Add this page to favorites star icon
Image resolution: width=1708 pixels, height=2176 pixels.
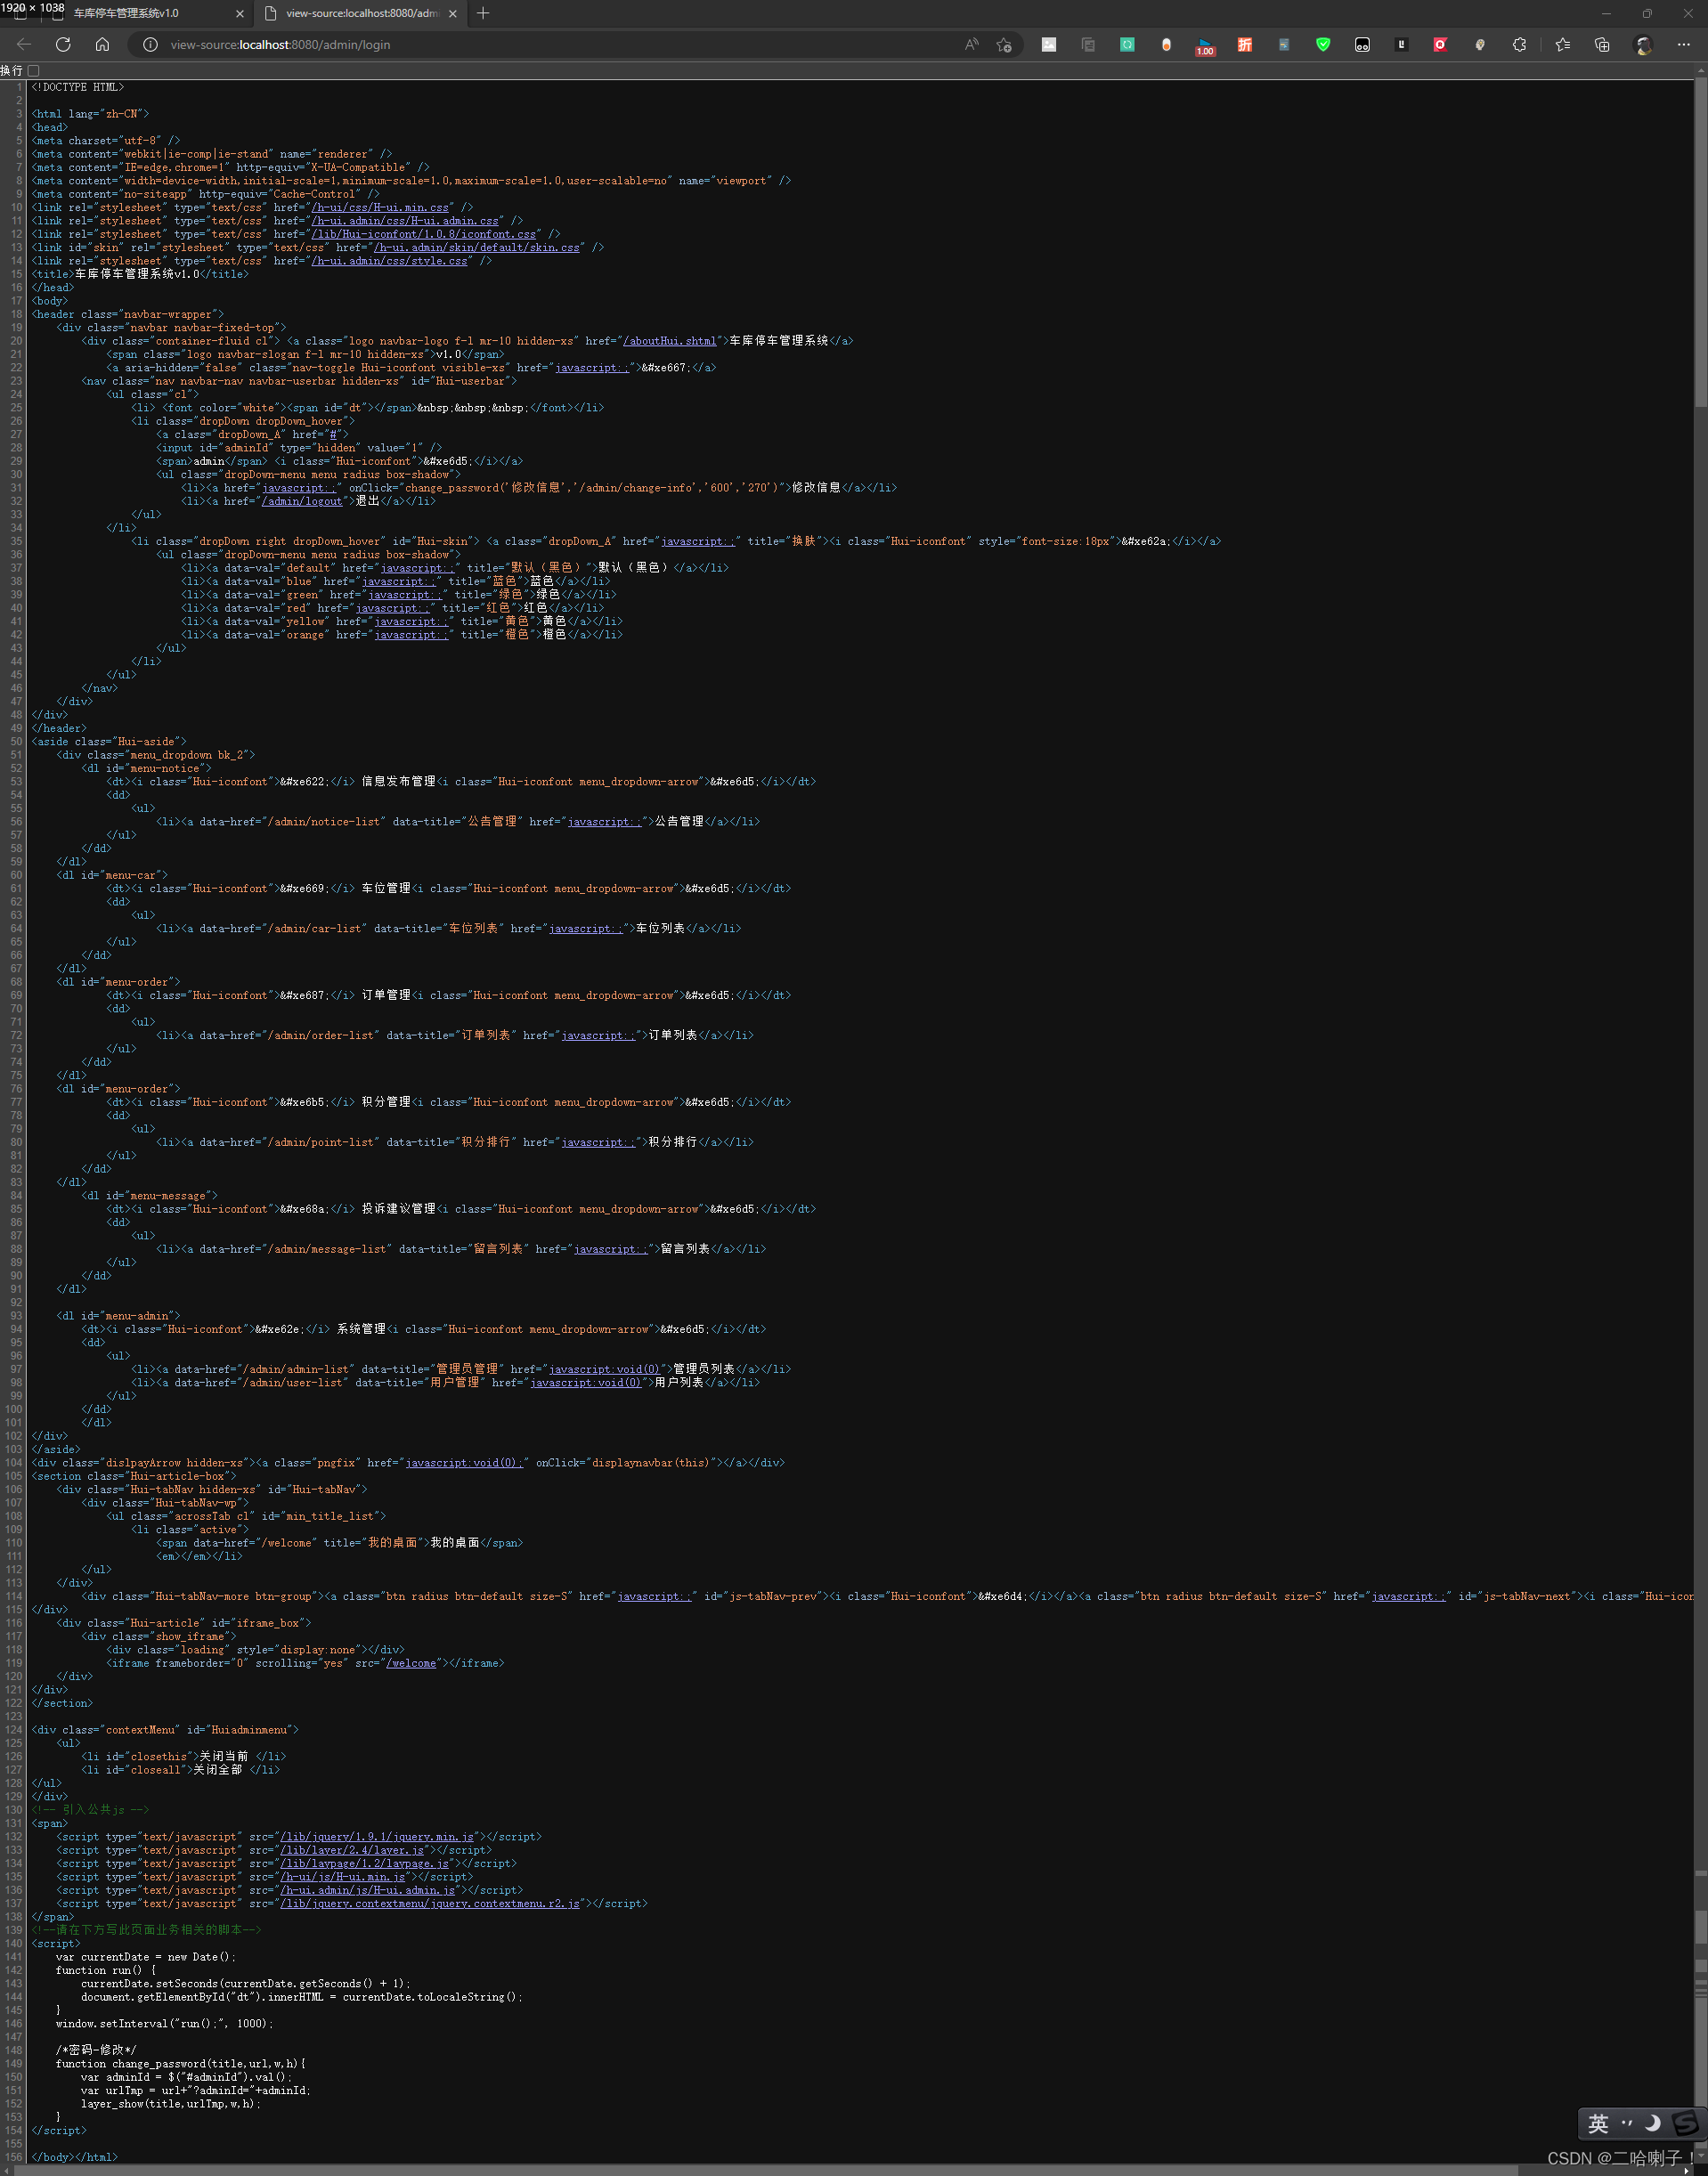click(1004, 44)
